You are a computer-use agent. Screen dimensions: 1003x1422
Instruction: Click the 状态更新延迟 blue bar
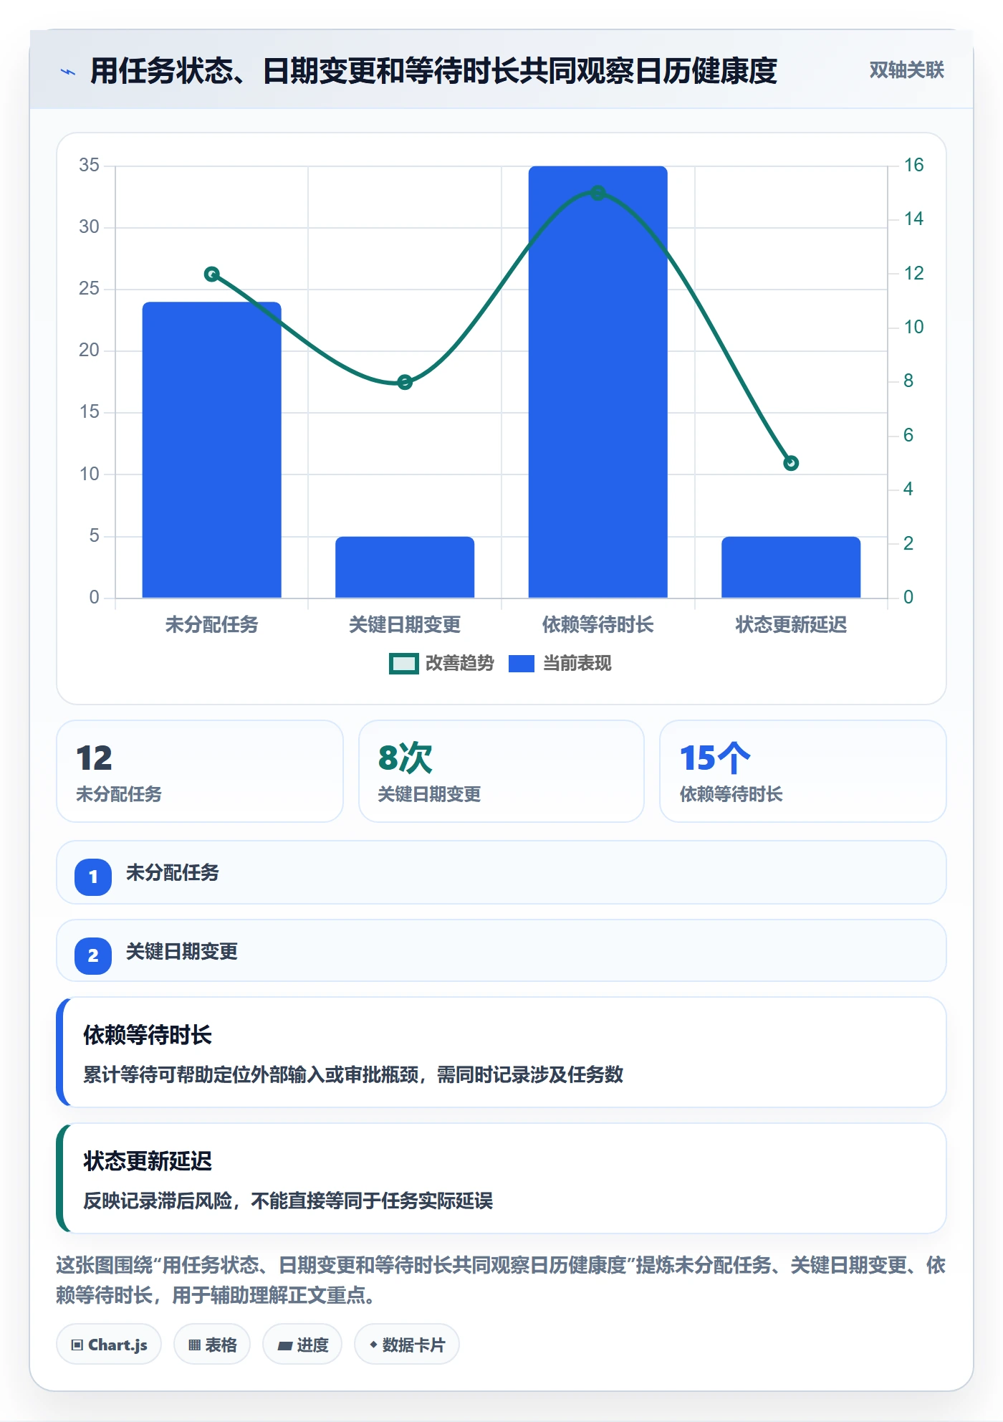[791, 567]
